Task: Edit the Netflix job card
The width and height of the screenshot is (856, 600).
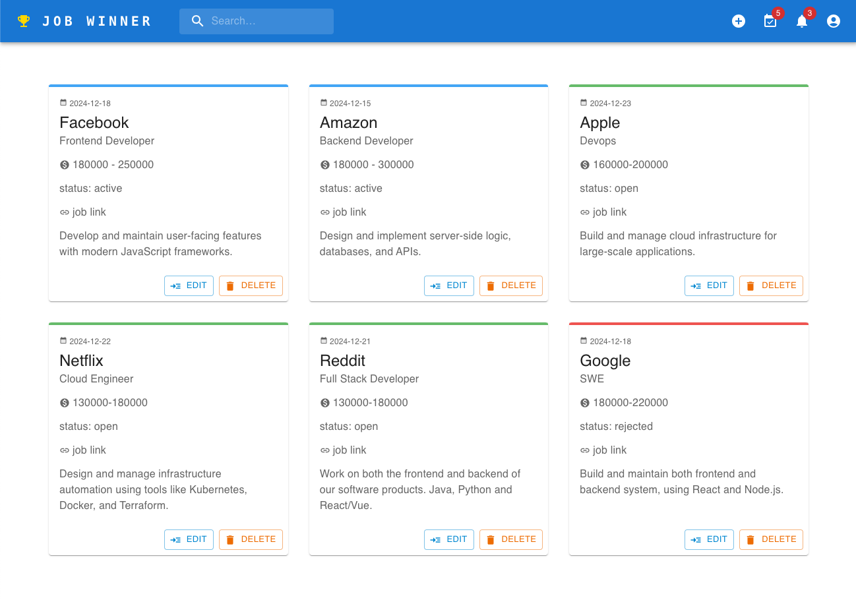Action: coord(189,539)
